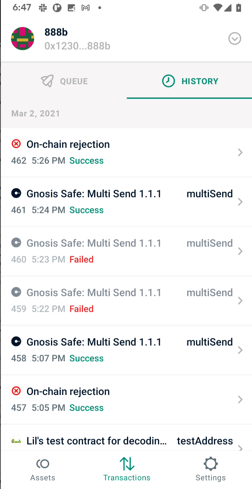This screenshot has height=489, width=252.
Task: Stay on the HISTORY tab
Action: [x=200, y=81]
